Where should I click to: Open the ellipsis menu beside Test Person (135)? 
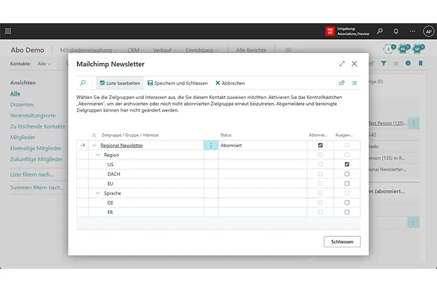tap(414, 123)
